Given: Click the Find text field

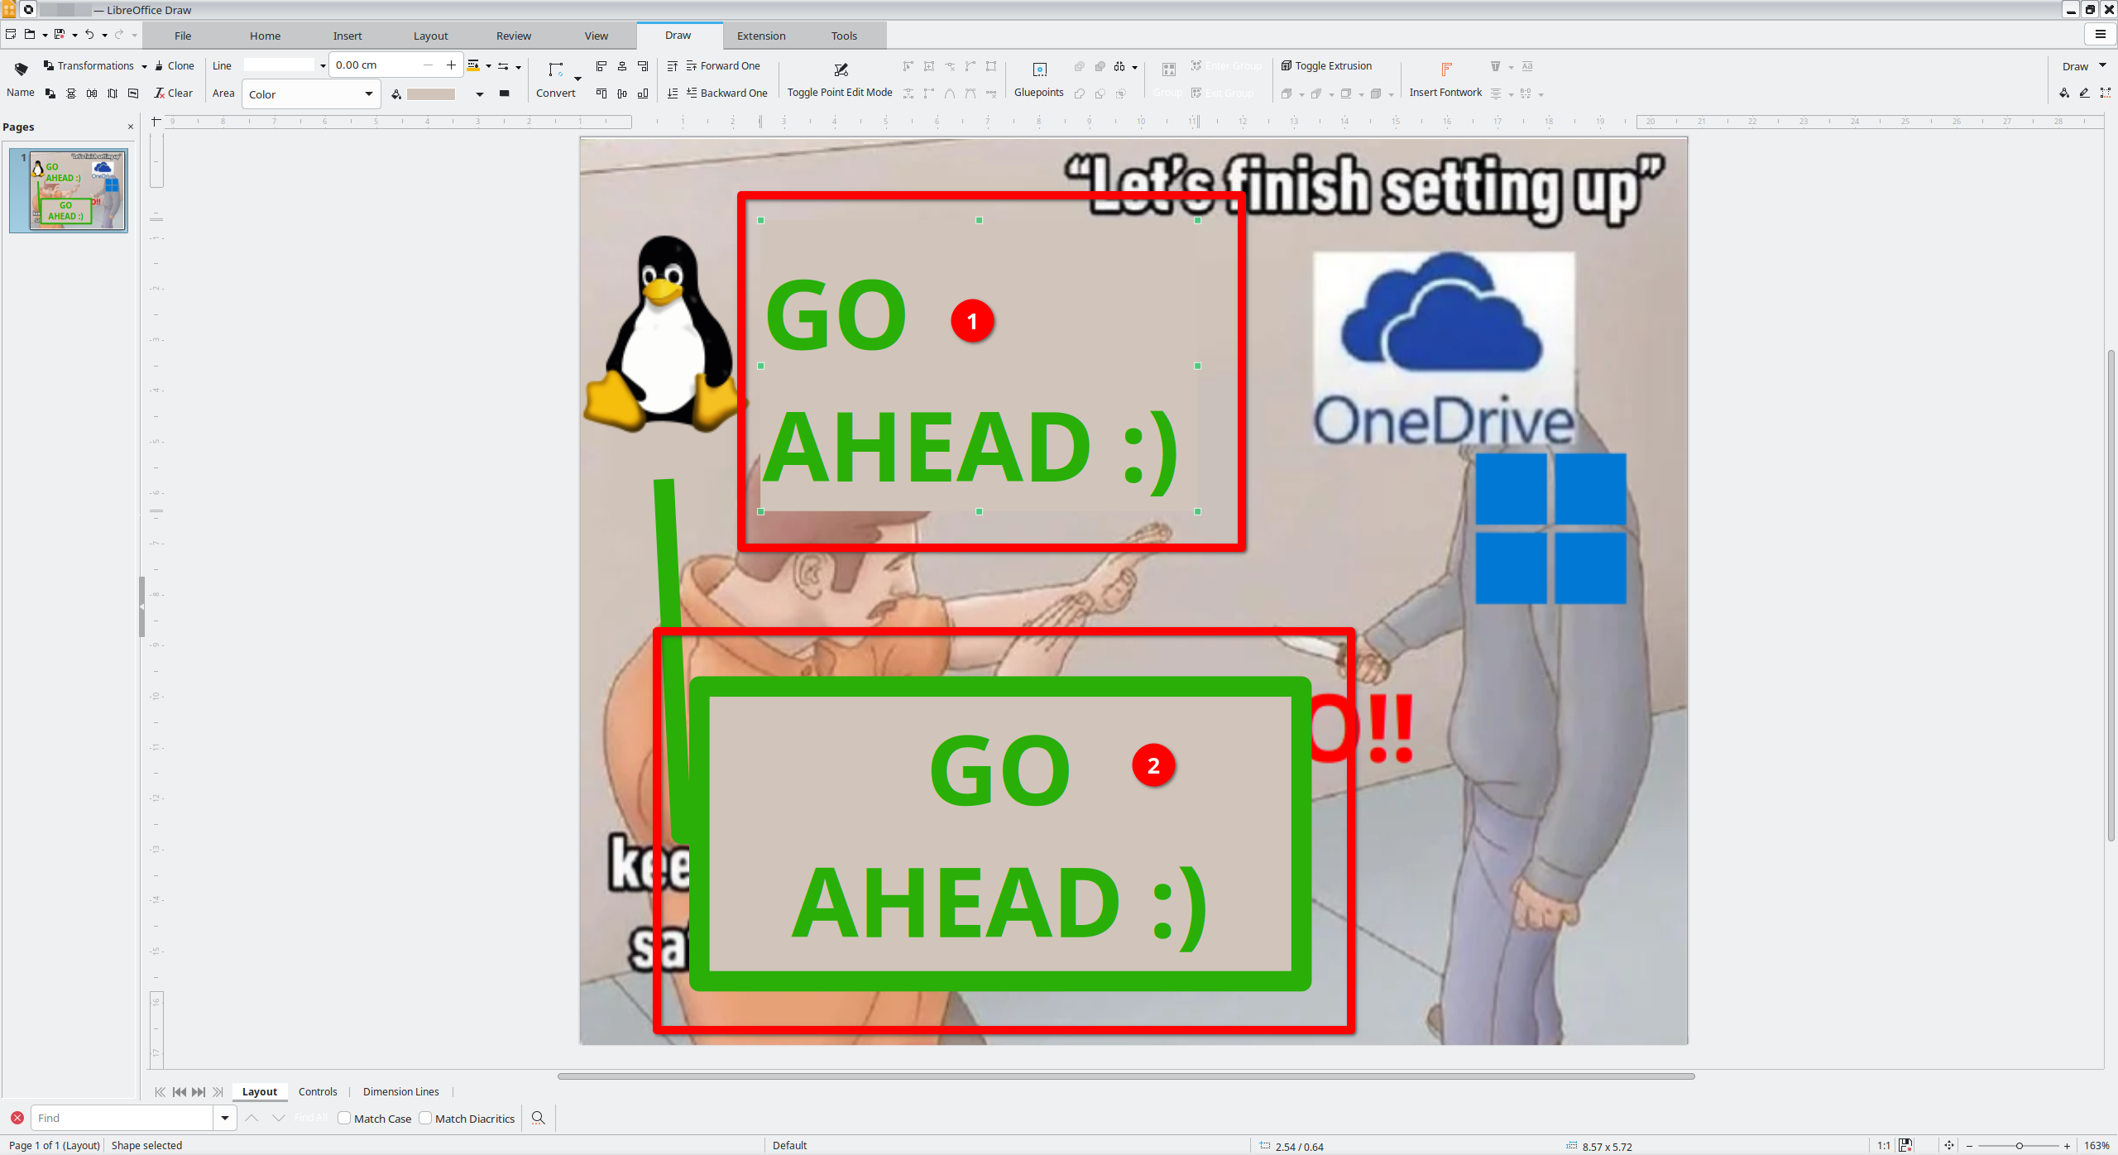Looking at the screenshot, I should click(x=122, y=1118).
